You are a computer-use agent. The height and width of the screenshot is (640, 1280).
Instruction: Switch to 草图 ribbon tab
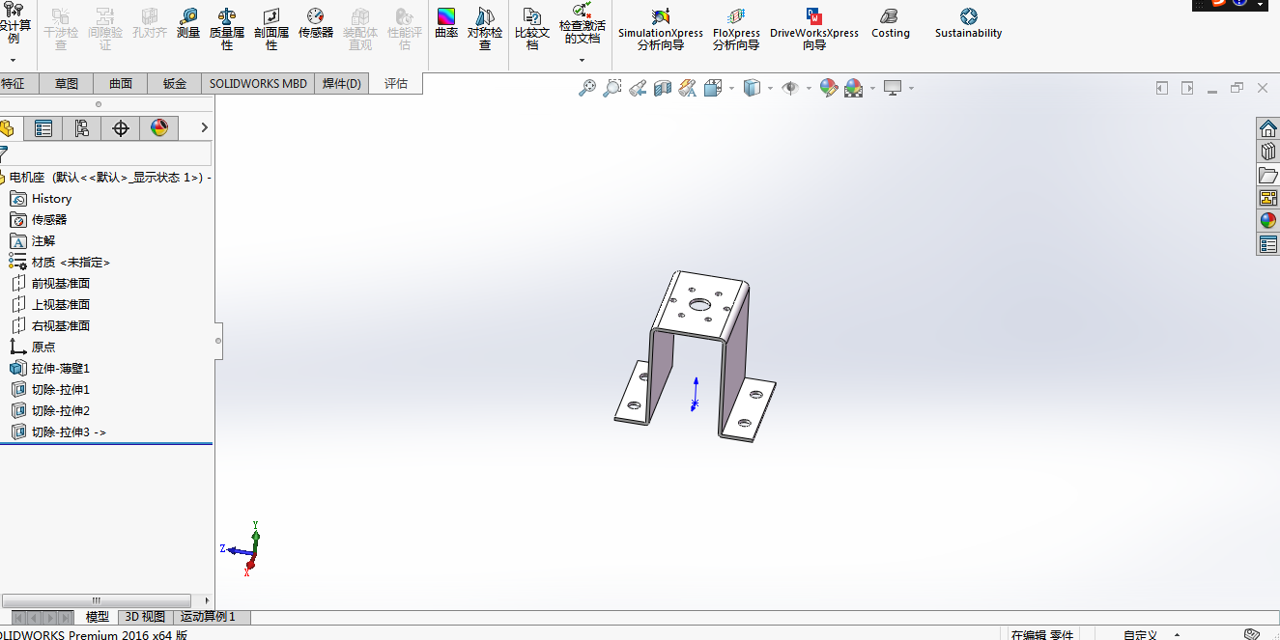pyautogui.click(x=67, y=84)
